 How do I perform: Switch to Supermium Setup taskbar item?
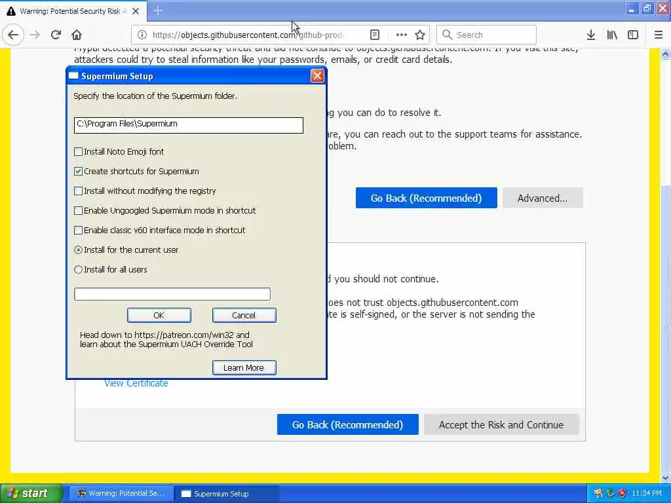(227, 494)
